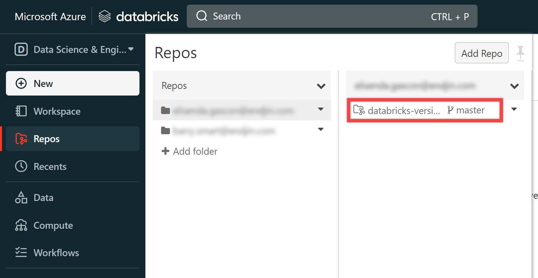Viewport: 538px width, 278px height.
Task: Click the pin icon next to Add Repo
Action: [520, 53]
